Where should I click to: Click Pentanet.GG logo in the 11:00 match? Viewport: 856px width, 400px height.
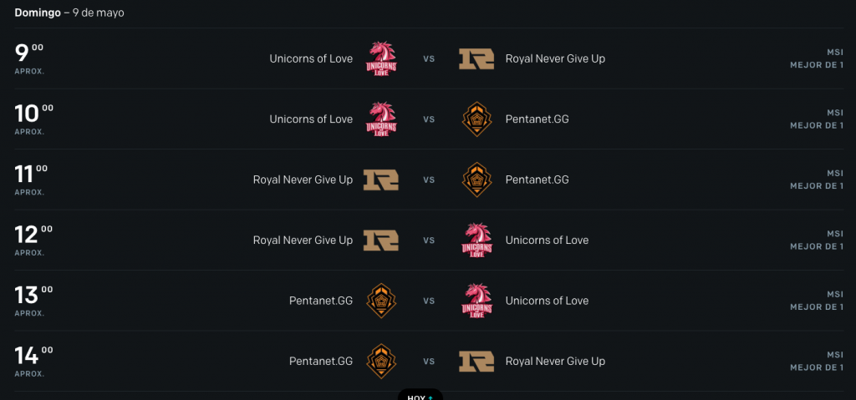(x=476, y=180)
